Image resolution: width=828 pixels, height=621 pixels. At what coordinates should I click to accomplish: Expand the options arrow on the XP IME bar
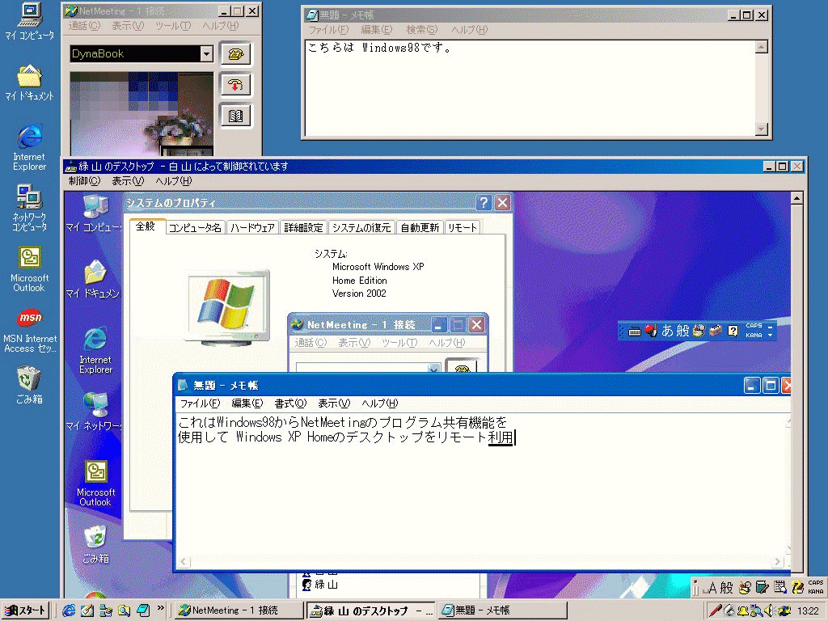coord(770,336)
